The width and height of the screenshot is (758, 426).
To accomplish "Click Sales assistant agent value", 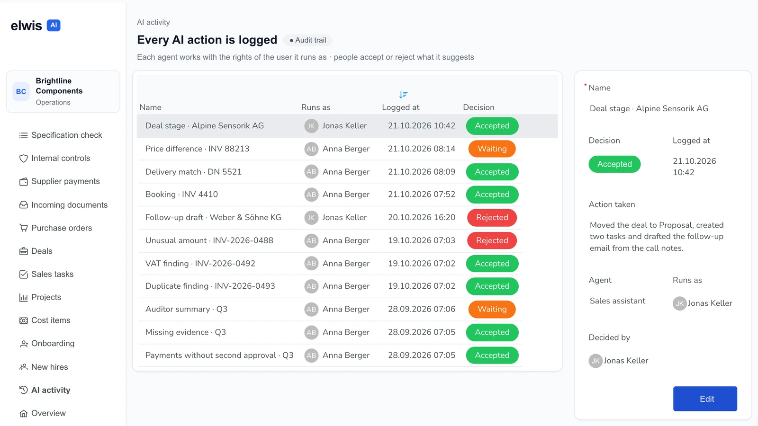I will click(x=617, y=301).
